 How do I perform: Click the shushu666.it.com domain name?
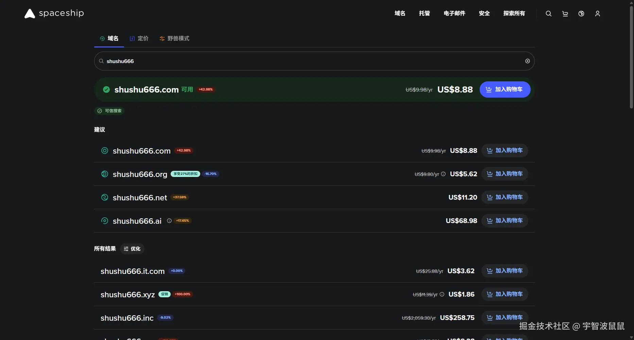click(133, 271)
